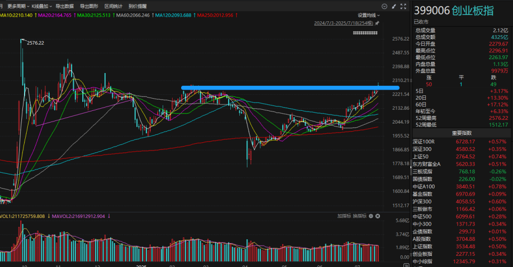Open the 中证500 index row
Image resolution: width=513 pixels, height=267 pixels.
coord(460,217)
